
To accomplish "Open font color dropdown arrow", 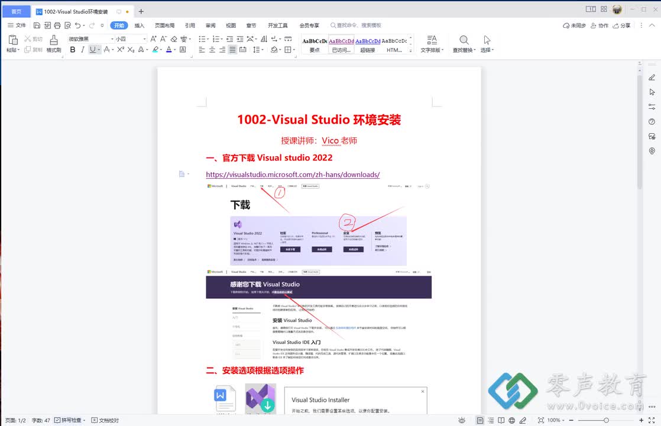I will 174,50.
